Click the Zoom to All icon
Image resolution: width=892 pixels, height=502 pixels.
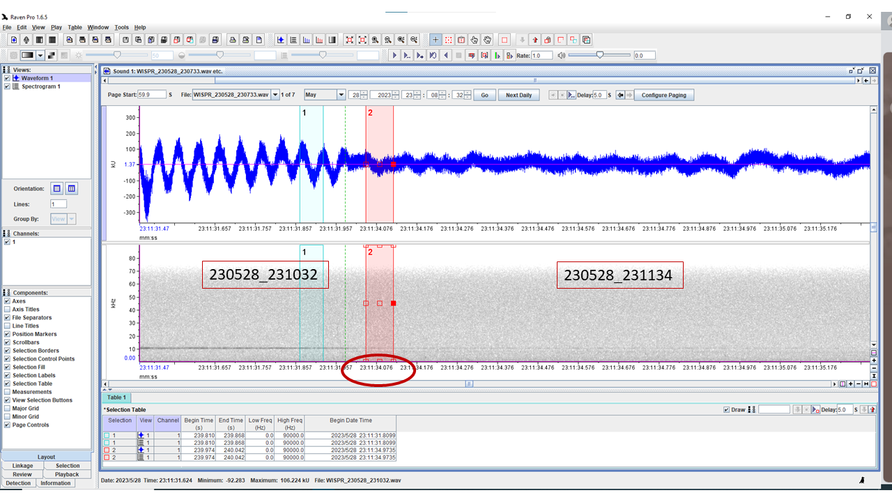(349, 40)
